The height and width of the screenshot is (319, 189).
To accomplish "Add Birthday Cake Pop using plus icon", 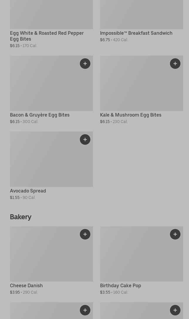I will [x=175, y=234].
